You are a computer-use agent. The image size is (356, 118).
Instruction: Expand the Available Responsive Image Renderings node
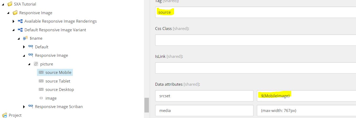(x=14, y=21)
